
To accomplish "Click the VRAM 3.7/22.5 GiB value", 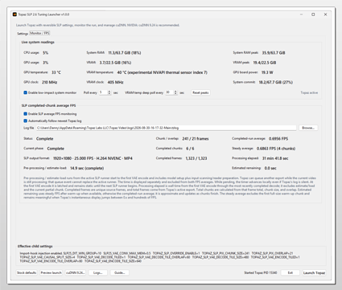I will coord(115,63).
